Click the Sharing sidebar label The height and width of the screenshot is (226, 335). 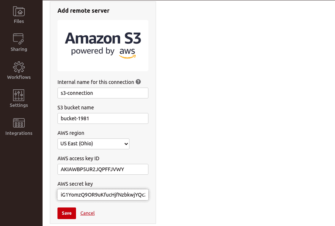19,49
